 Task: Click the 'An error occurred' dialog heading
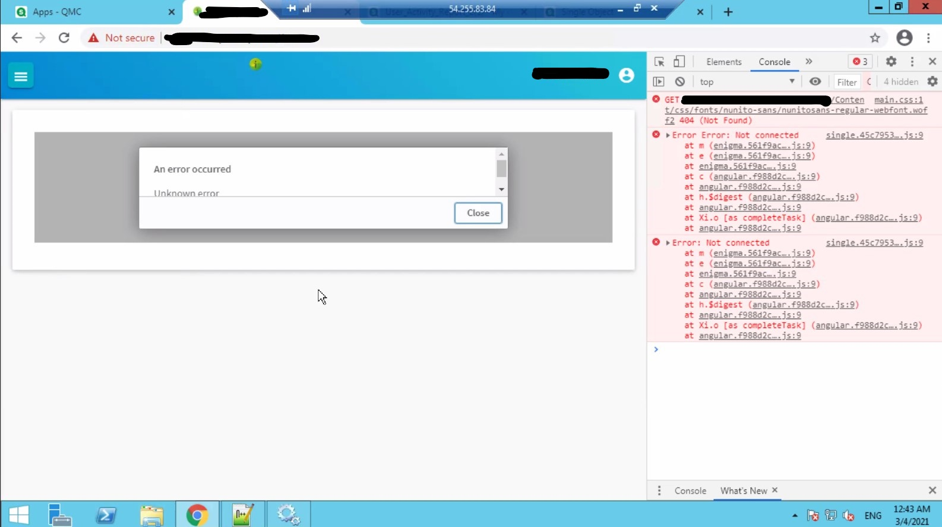[192, 169]
